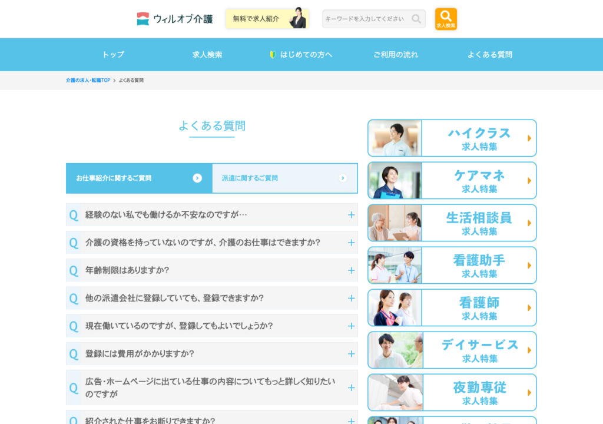The height and width of the screenshot is (424, 603).
Task: Click the 看護師 banner photo thumbnail
Action: tap(395, 308)
